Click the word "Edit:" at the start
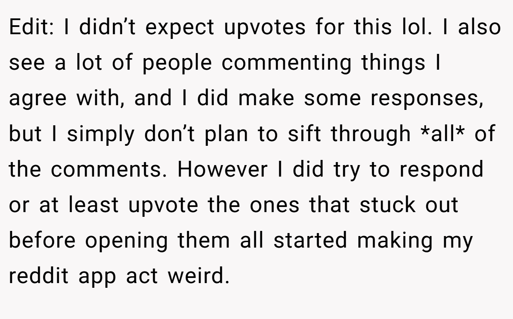Screen dimensions: 513x319 pos(30,27)
